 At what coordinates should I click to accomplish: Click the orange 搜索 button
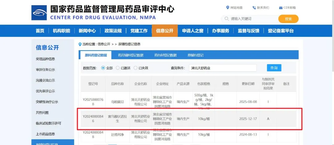point(288,19)
